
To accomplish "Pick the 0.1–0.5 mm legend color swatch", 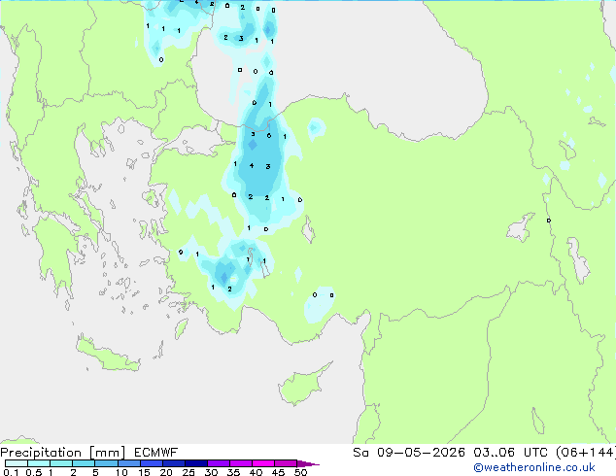I will [x=17, y=463].
